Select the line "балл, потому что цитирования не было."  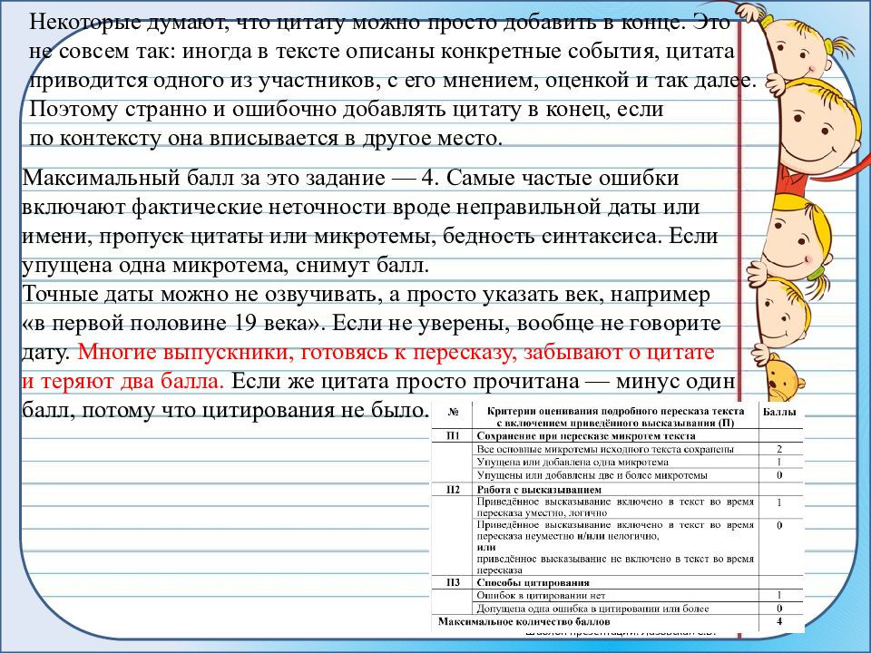pos(226,410)
